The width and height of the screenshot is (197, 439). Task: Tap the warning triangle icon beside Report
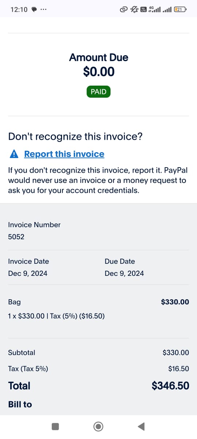point(14,154)
